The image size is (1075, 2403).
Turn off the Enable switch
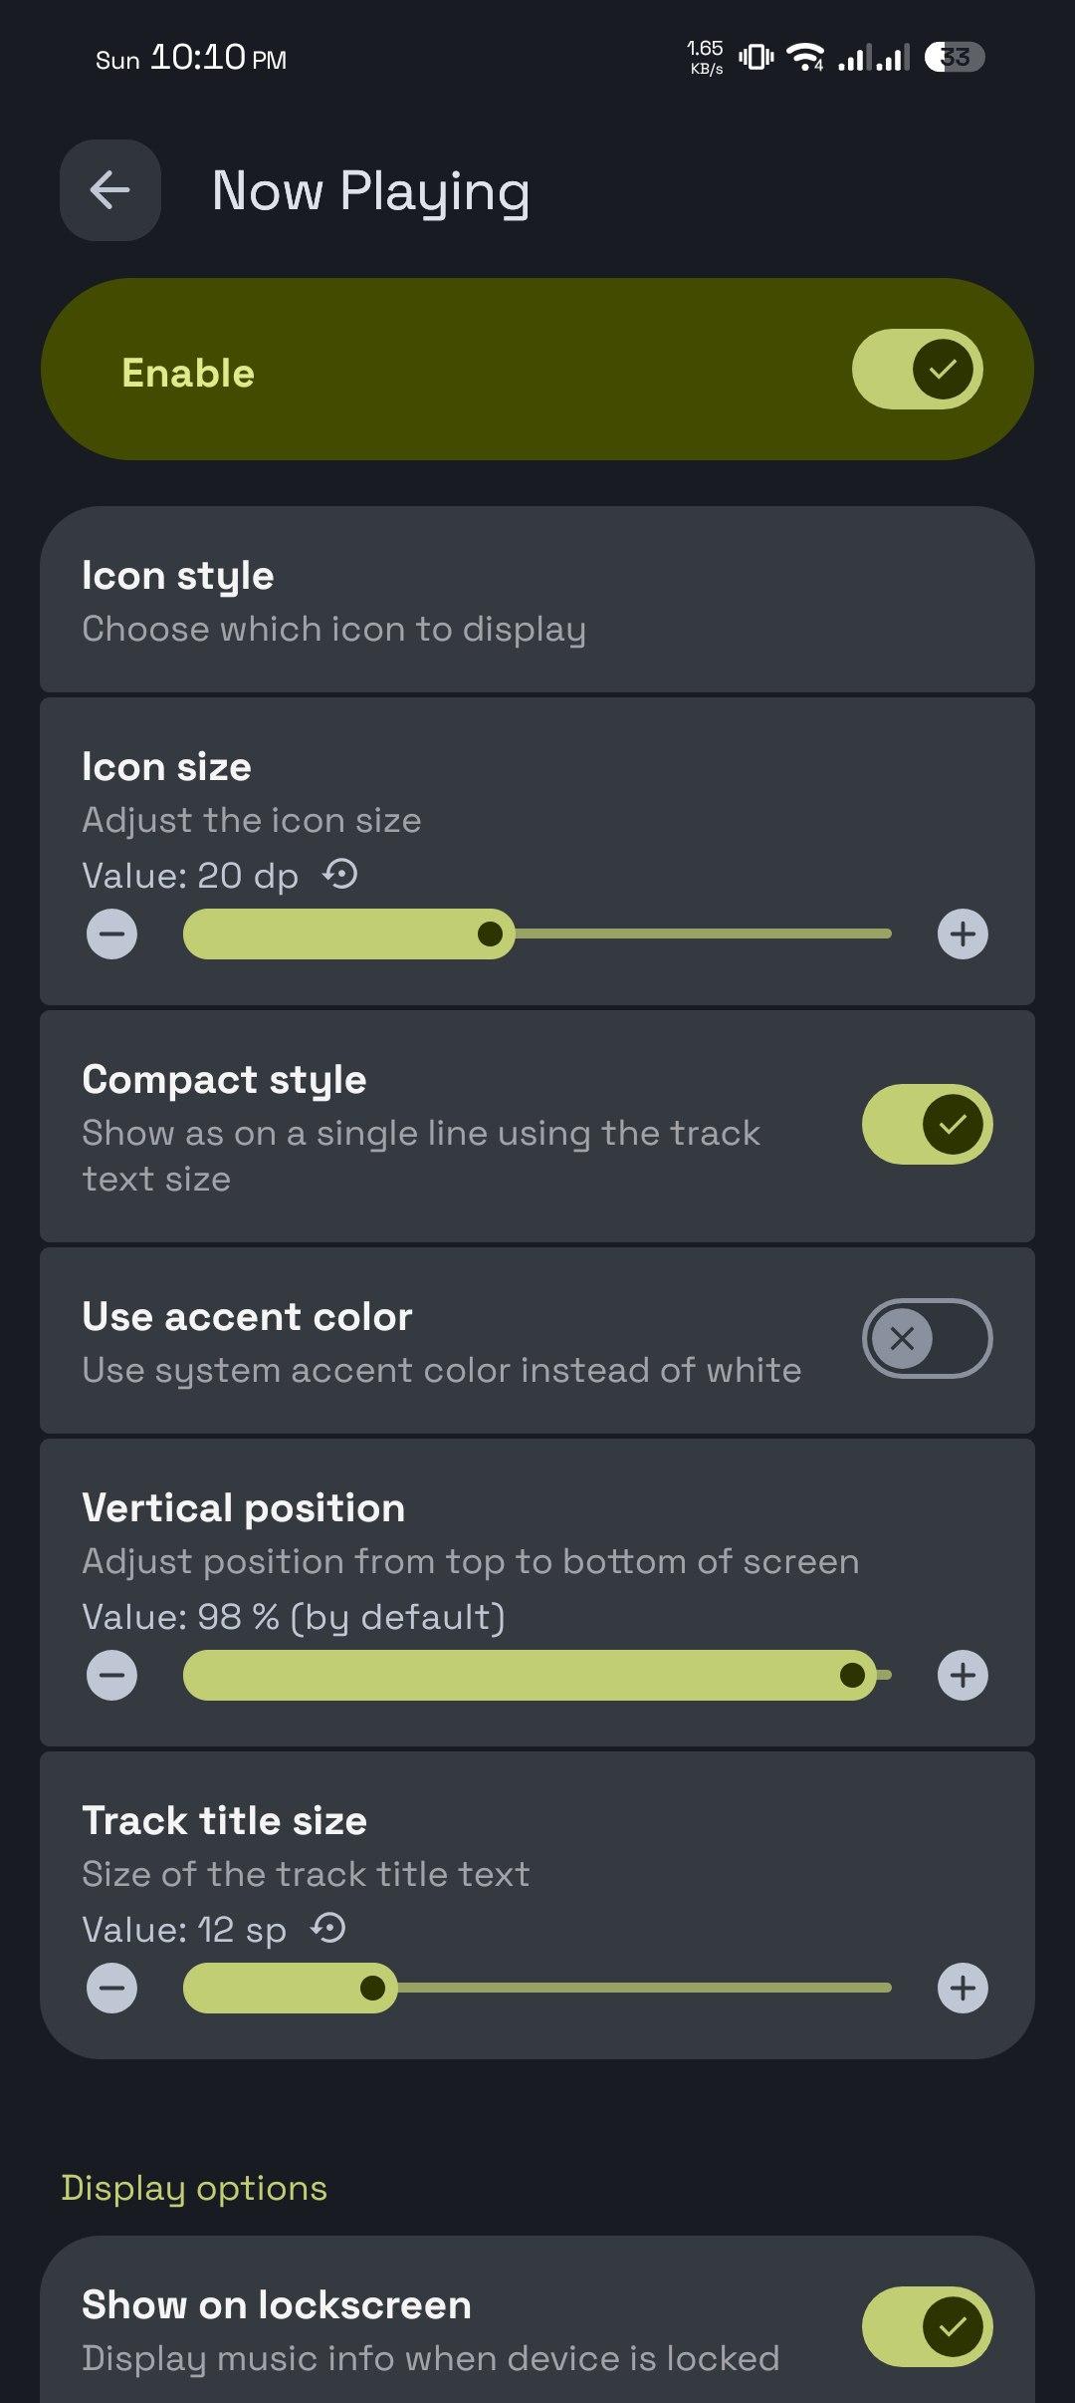pyautogui.click(x=917, y=370)
